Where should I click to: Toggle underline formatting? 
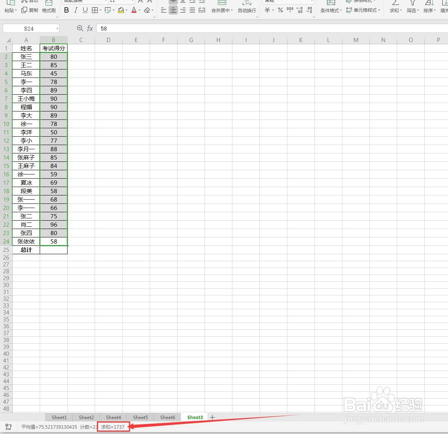pos(85,10)
